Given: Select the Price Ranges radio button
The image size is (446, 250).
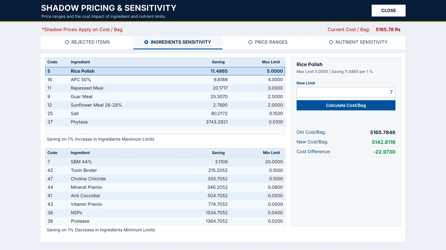Looking at the screenshot, I should point(250,42).
